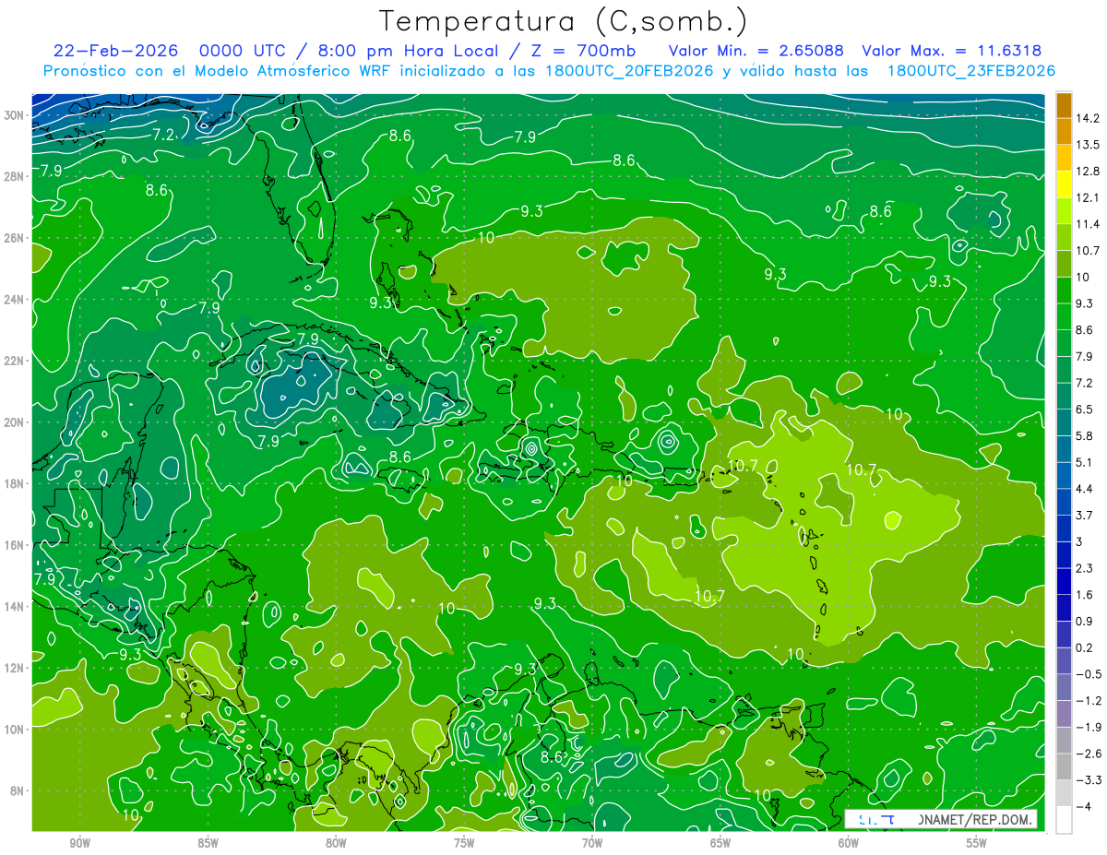Click colorbar swatch between 10.7 and 11.4

click(1064, 237)
